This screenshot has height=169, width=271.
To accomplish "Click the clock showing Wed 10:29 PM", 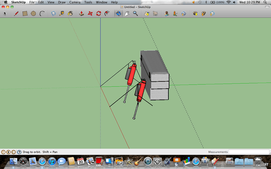I will [250, 2].
